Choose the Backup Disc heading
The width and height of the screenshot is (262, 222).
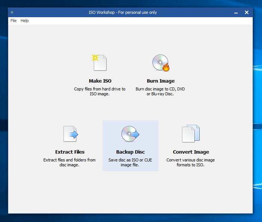[x=130, y=152]
